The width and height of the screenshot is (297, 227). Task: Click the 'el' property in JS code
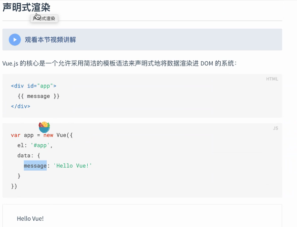click(20, 145)
